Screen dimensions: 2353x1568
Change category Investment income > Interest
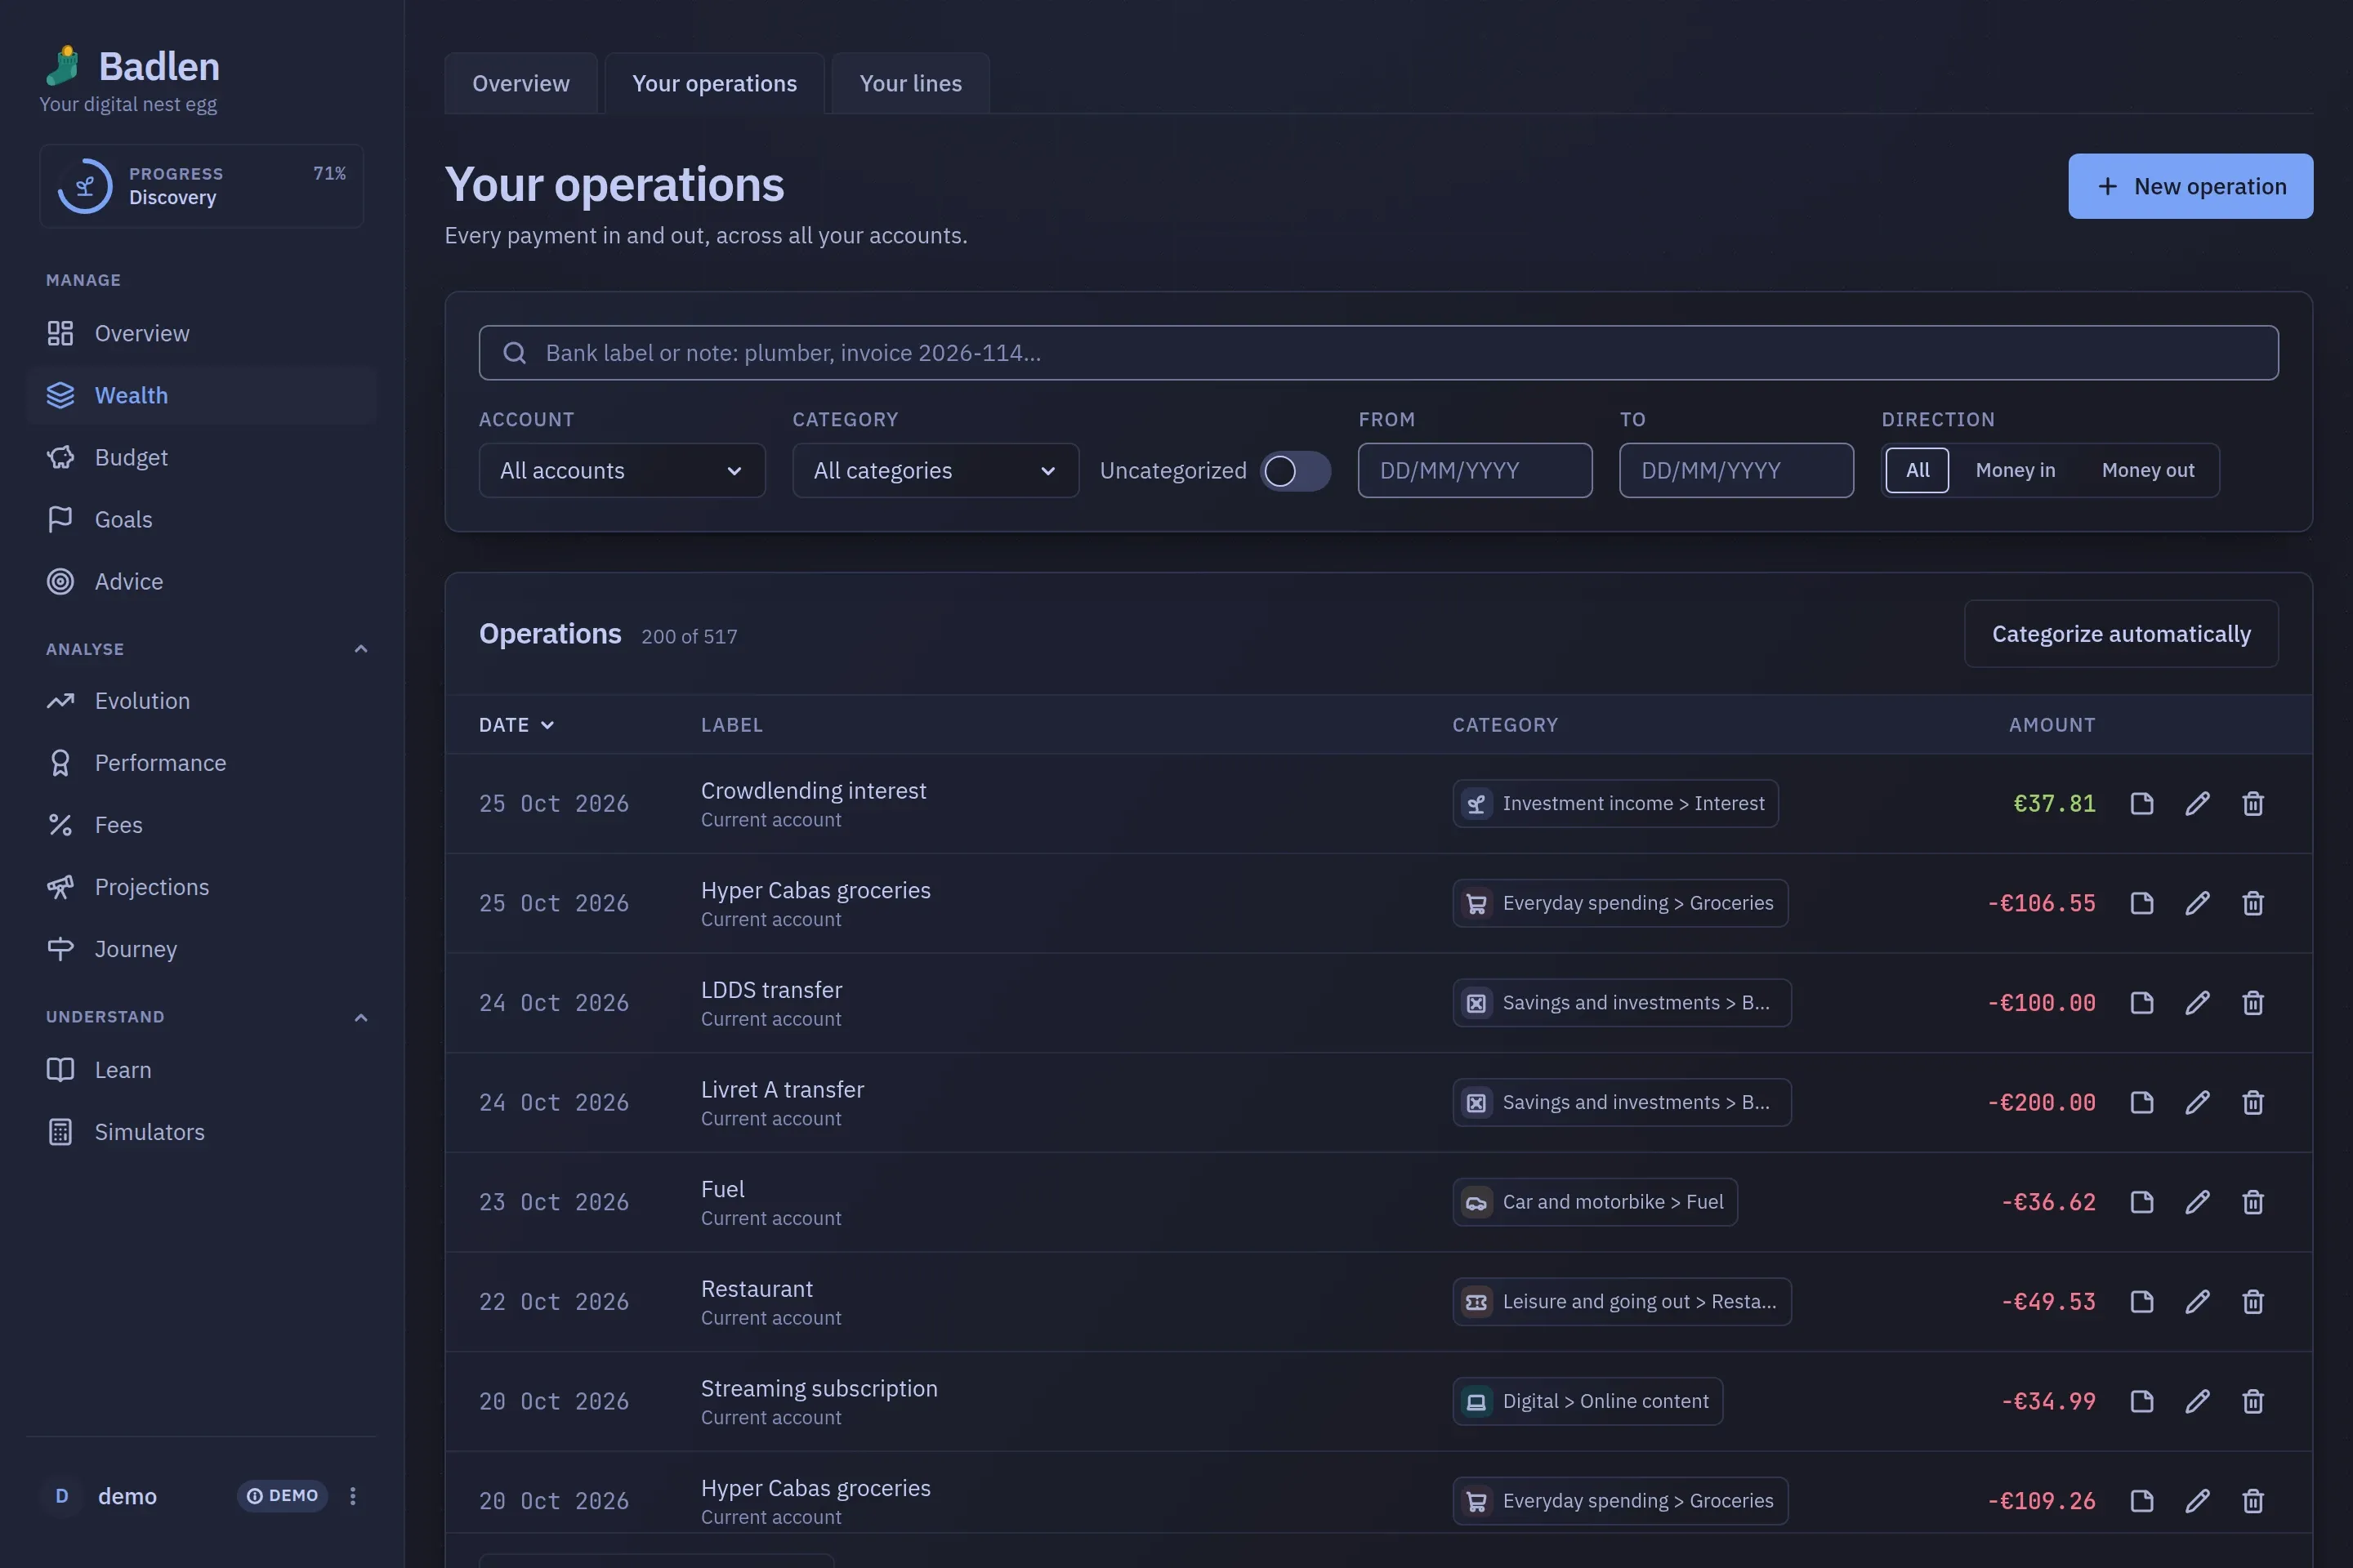[x=1614, y=803]
